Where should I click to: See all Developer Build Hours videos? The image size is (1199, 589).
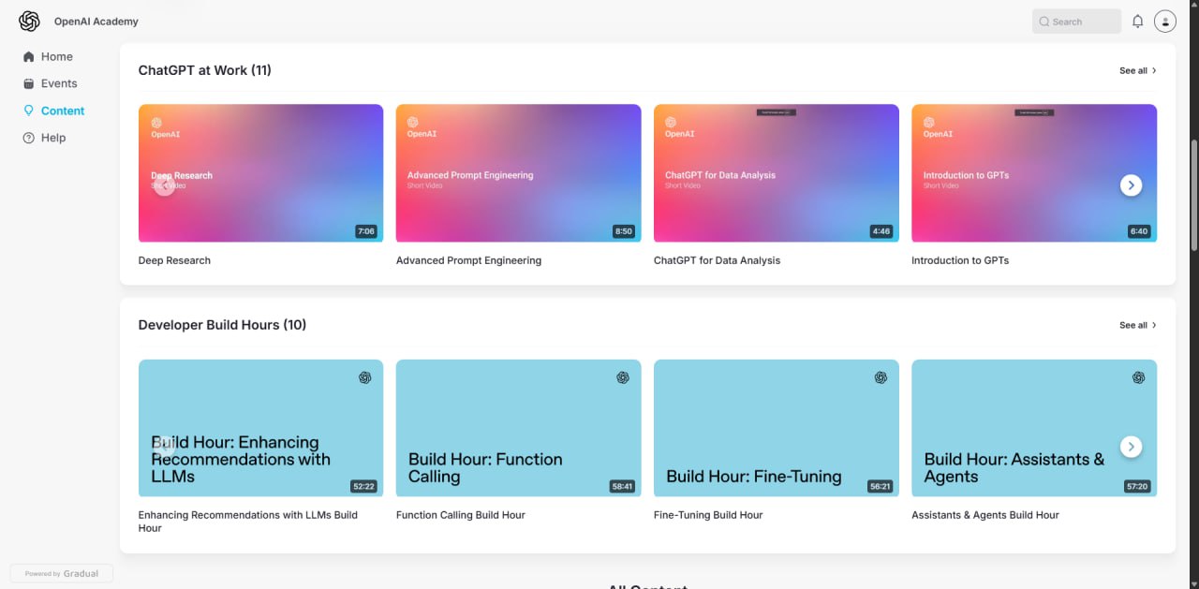pyautogui.click(x=1137, y=325)
